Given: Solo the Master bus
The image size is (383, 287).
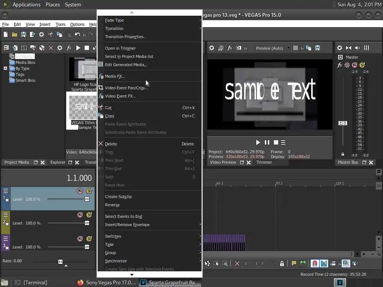Looking at the screenshot, I should [x=362, y=65].
